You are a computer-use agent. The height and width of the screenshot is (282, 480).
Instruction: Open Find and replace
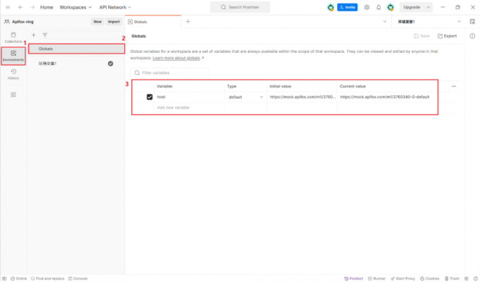click(x=47, y=278)
